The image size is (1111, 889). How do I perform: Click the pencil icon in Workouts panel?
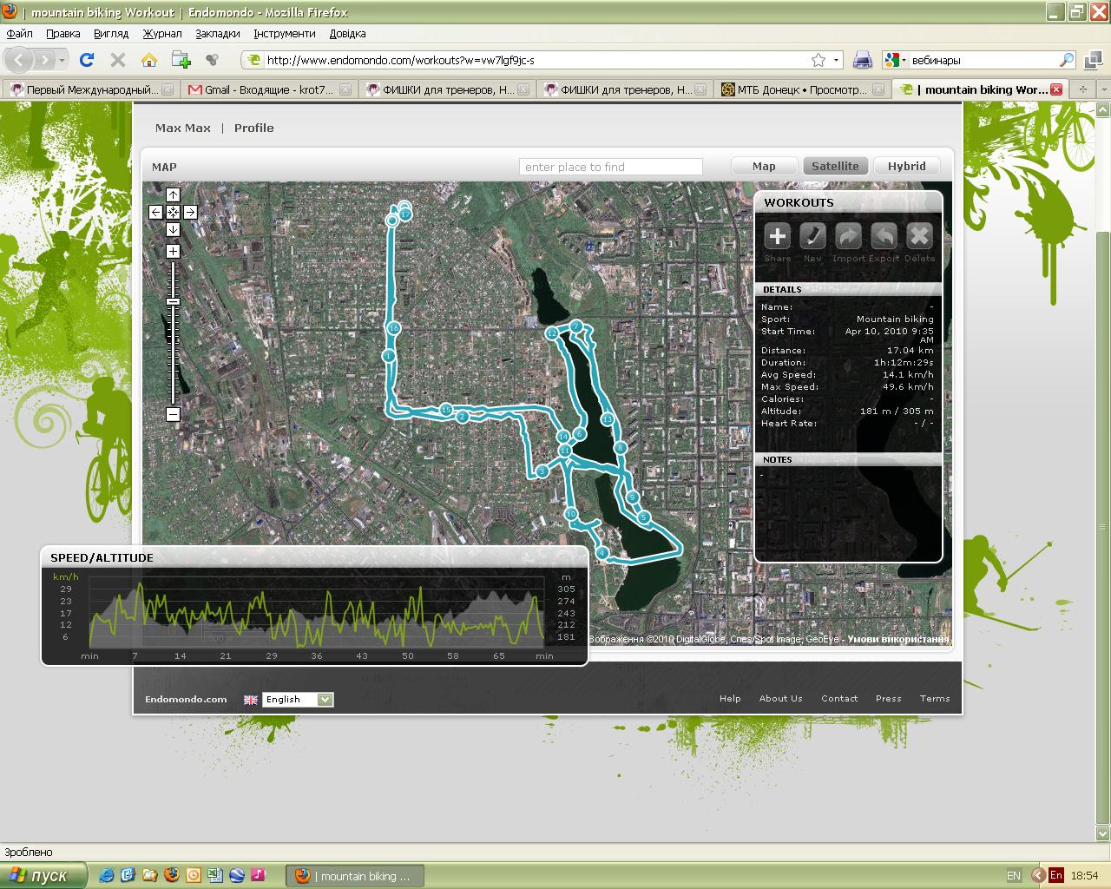[x=812, y=236]
